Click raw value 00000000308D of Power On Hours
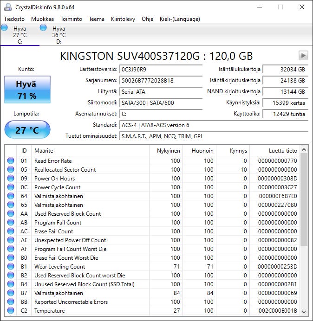313x321 pixels. (x=277, y=179)
